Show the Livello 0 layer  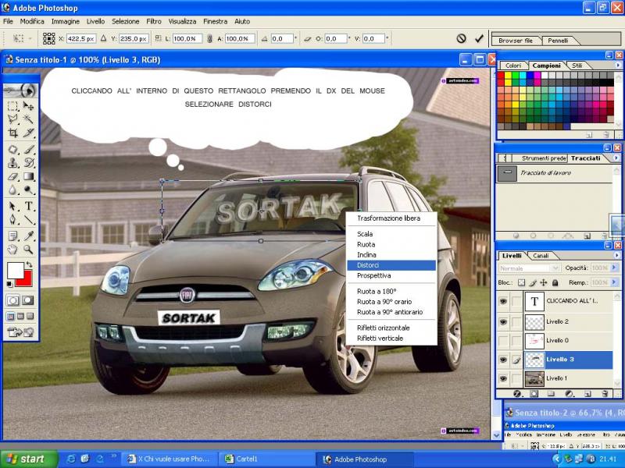point(503,340)
